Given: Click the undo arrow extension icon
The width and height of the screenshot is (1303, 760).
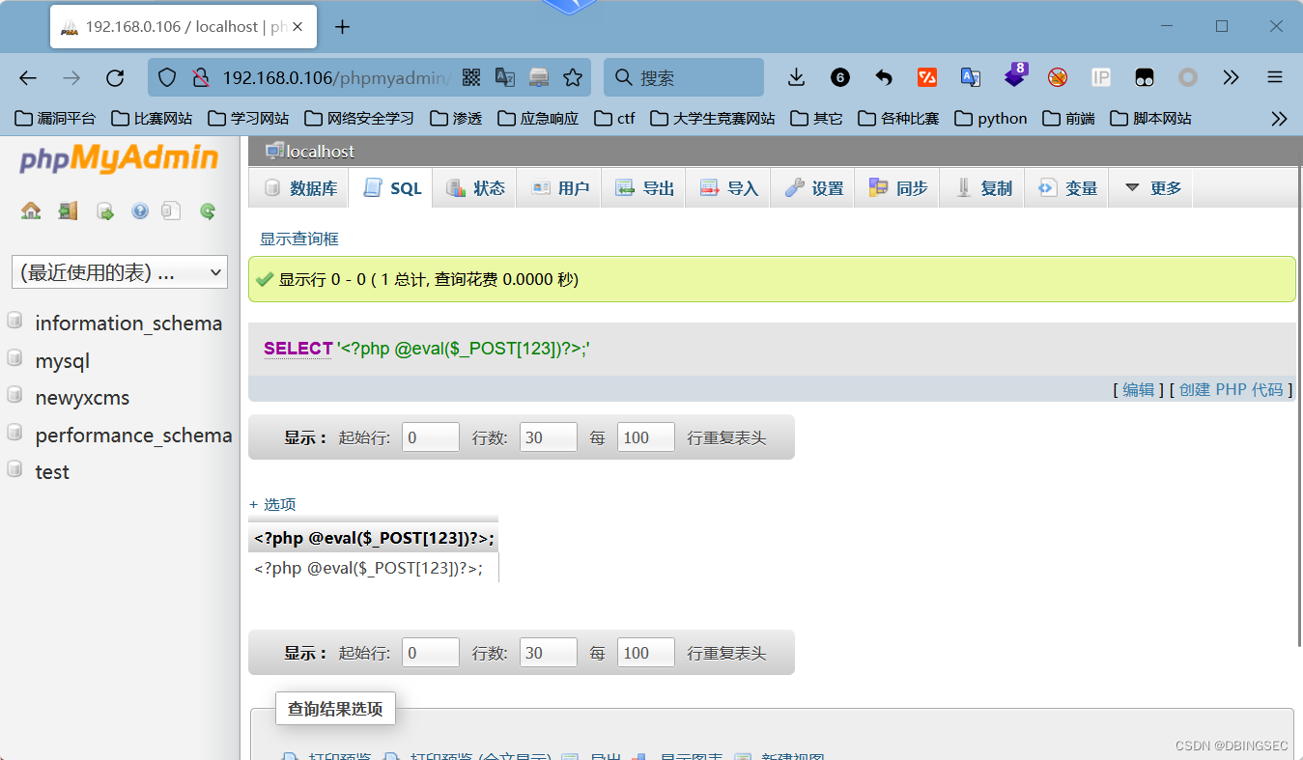Looking at the screenshot, I should (x=883, y=77).
